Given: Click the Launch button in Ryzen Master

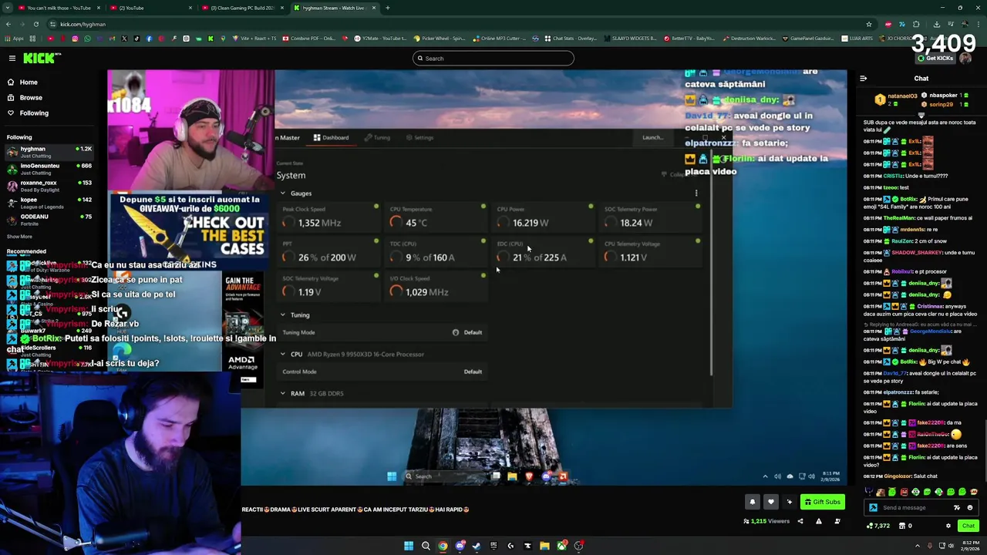Looking at the screenshot, I should [x=652, y=138].
